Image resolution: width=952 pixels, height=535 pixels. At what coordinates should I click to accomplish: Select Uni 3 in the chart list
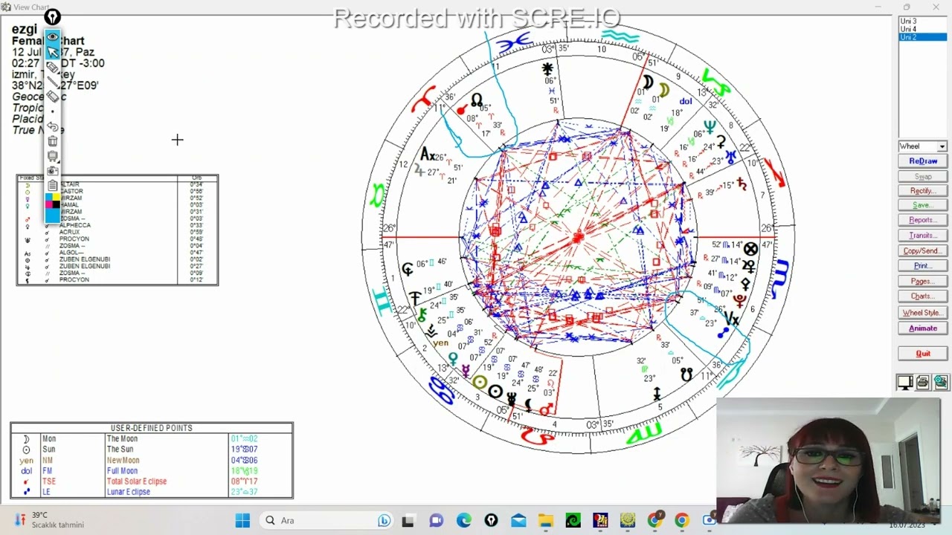pyautogui.click(x=922, y=22)
